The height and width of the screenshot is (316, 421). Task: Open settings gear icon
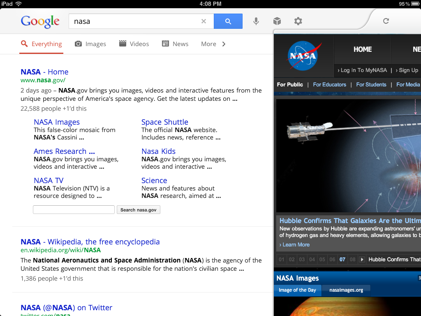[298, 21]
